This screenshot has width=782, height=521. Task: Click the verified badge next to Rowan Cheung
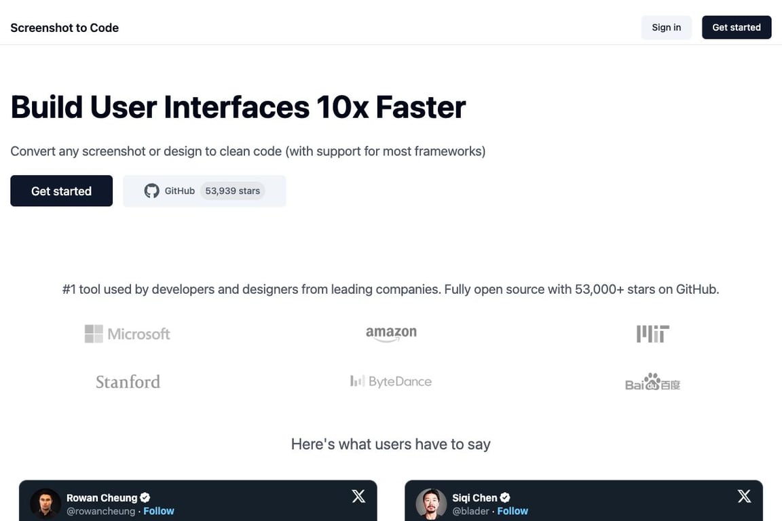click(145, 497)
